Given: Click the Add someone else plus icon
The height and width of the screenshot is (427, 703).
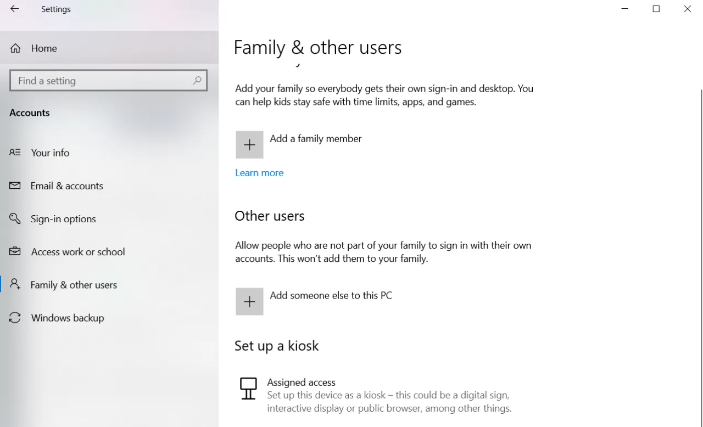Looking at the screenshot, I should pos(249,301).
